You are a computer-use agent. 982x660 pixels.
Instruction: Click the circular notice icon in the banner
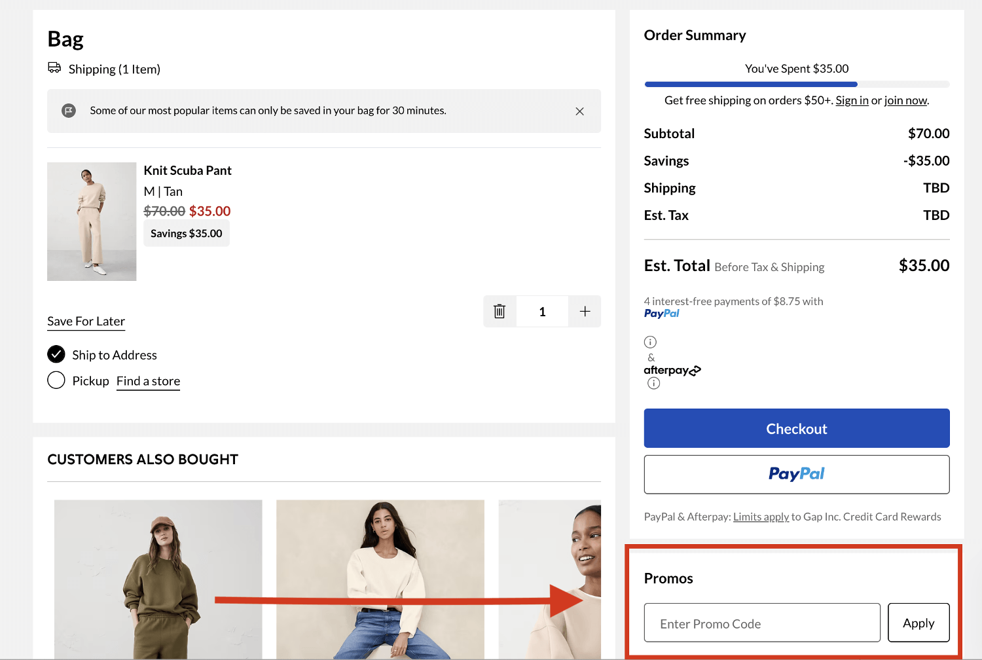[68, 111]
